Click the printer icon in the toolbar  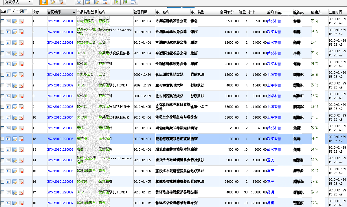tap(79, 2)
